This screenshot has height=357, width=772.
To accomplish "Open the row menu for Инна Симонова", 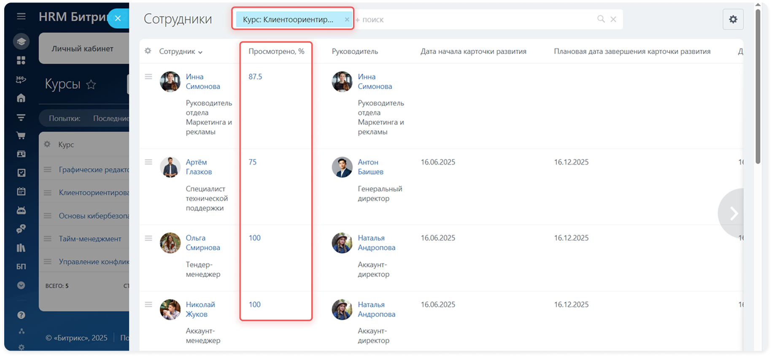I will point(148,77).
